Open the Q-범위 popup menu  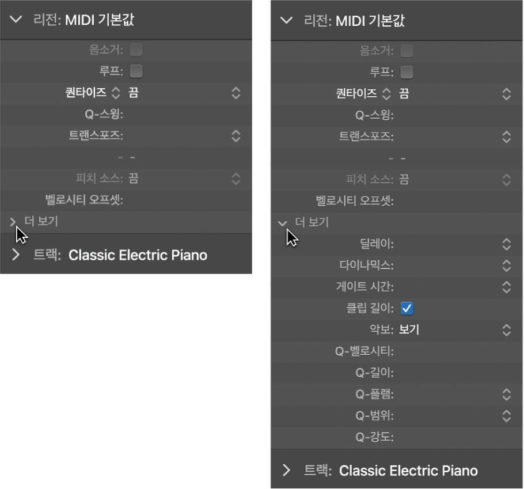click(x=506, y=415)
